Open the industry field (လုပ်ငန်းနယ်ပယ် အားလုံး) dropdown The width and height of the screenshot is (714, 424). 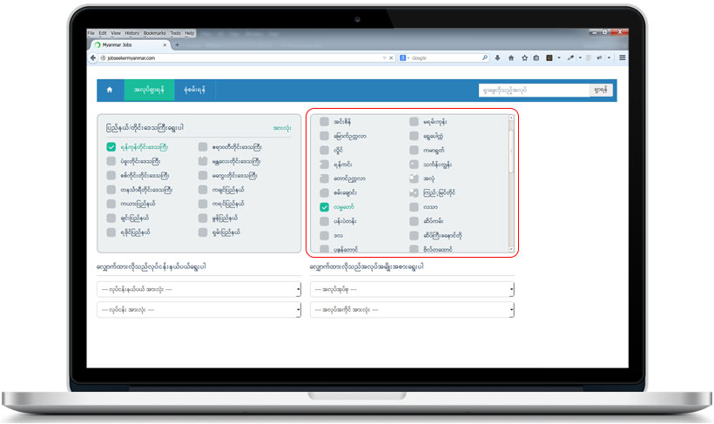[x=199, y=289]
